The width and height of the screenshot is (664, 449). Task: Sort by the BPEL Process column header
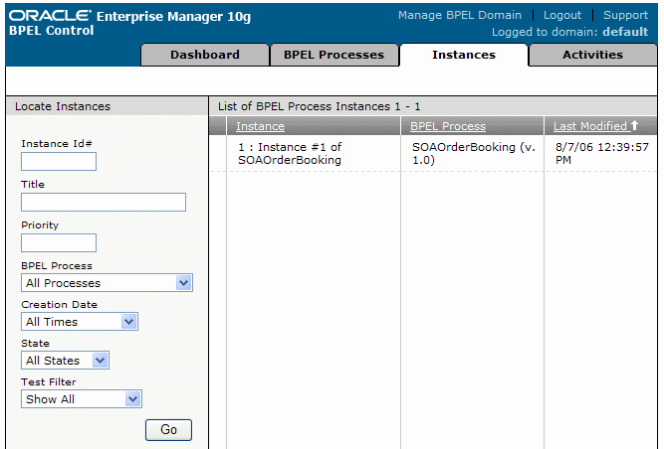(x=448, y=126)
